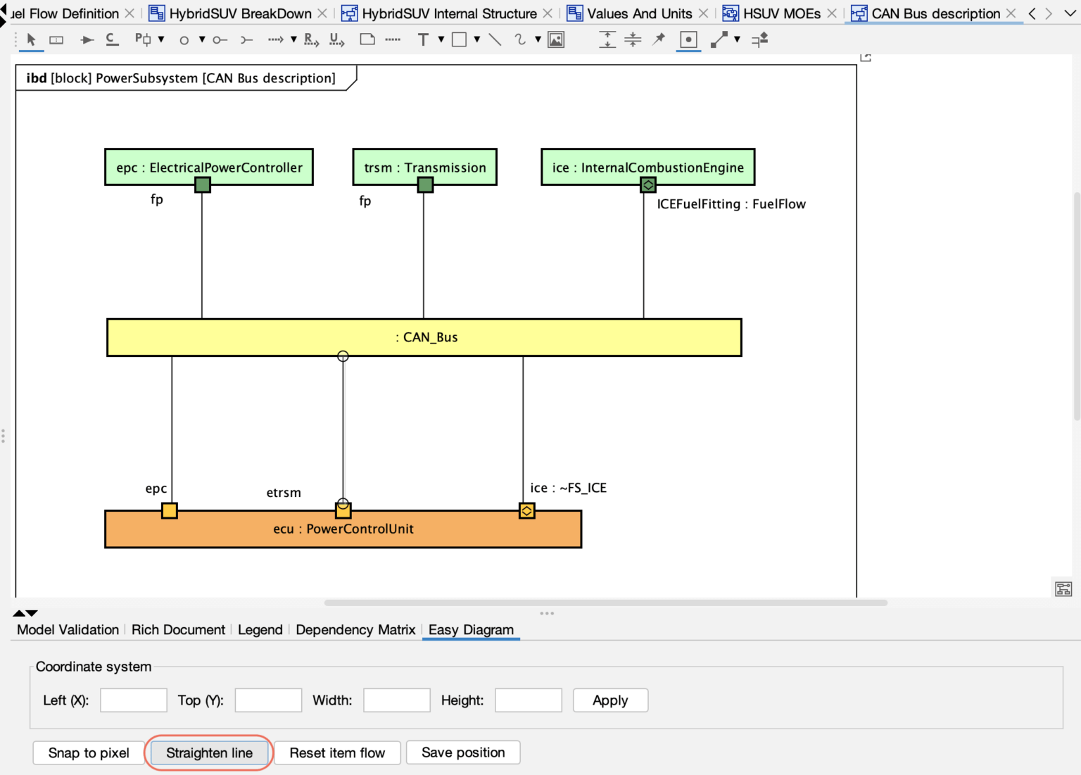Toggle vertical centering alignment
This screenshot has height=775, width=1081.
coord(607,40)
